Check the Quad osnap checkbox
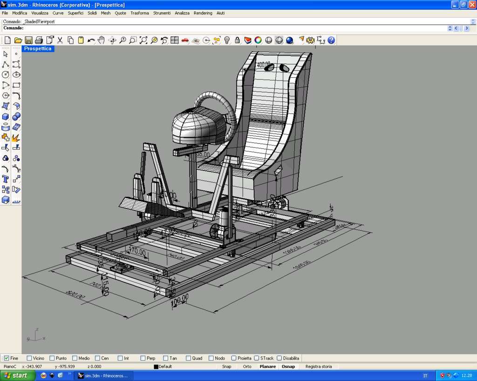477x381 pixels. 188,358
